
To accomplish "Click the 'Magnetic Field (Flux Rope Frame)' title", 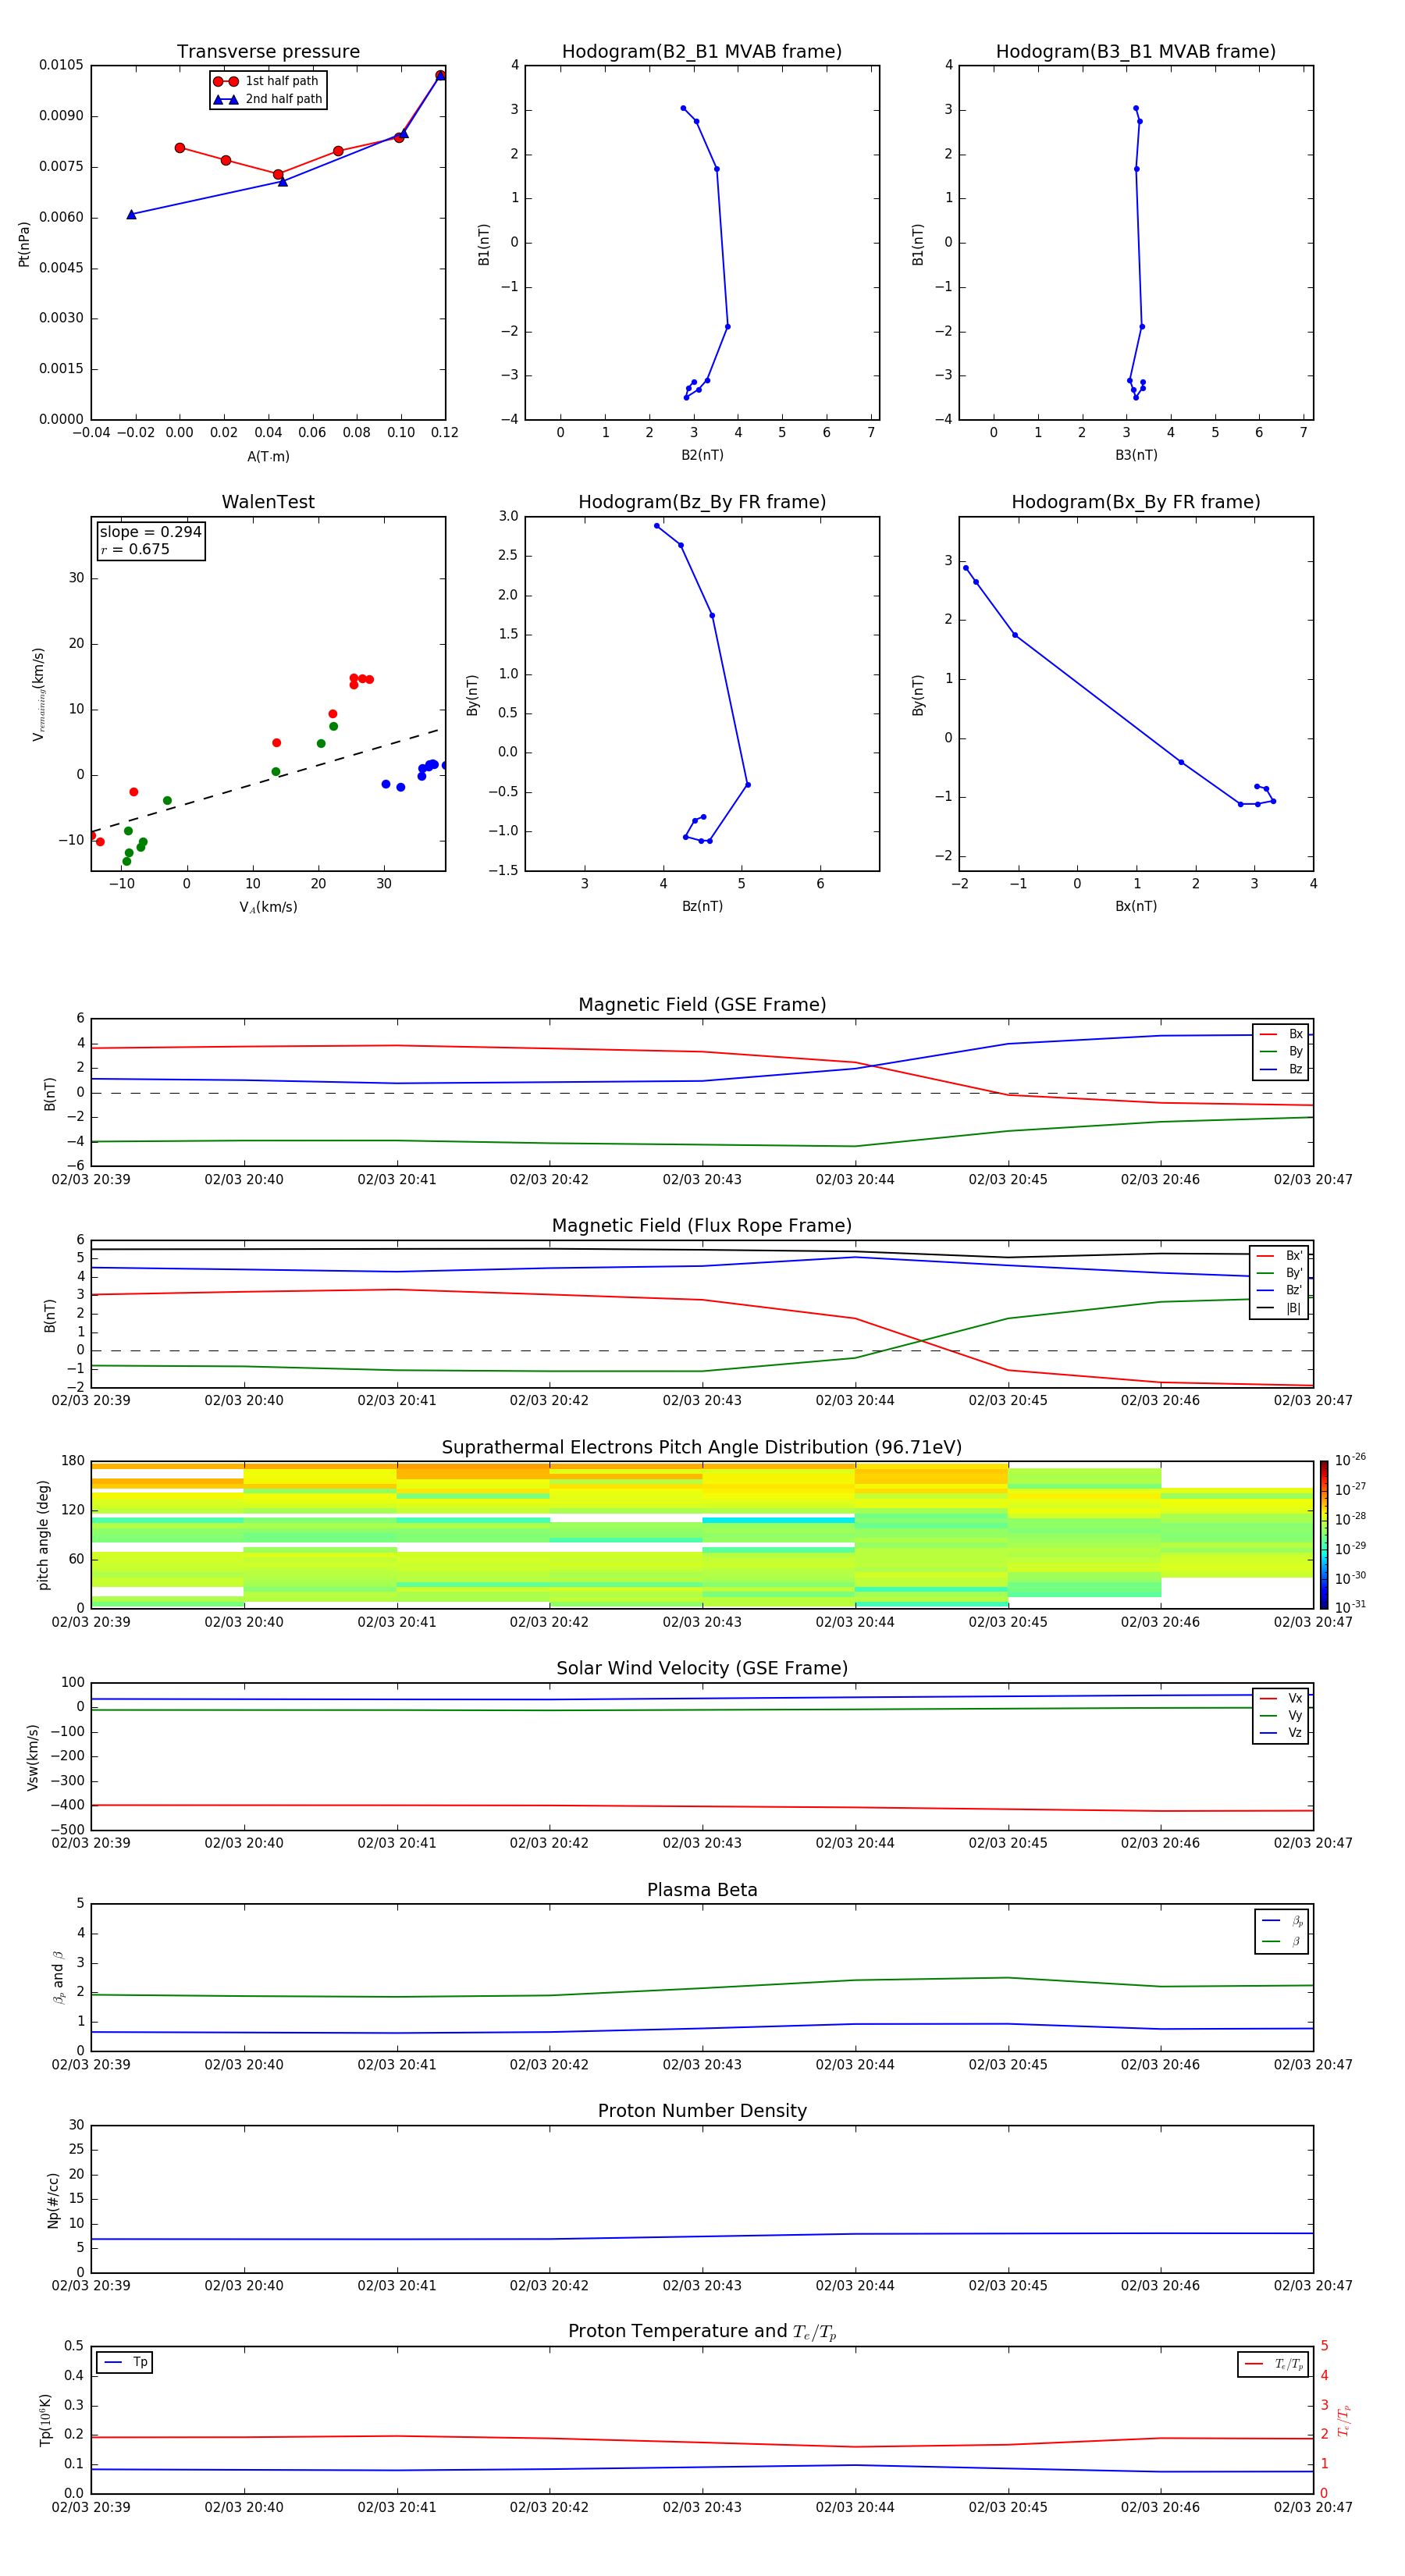I will pyautogui.click(x=702, y=1226).
